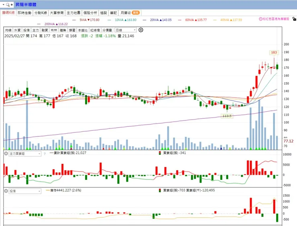Open the 大量券商 tab

(57, 13)
